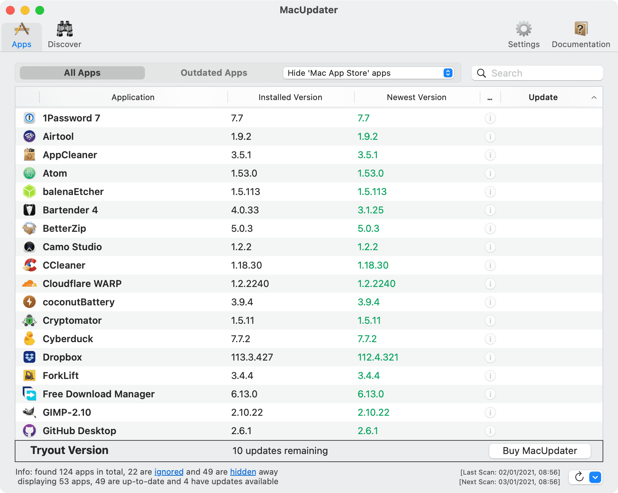618x493 pixels.
Task: Select the Cloudflare WARP row name
Action: click(82, 284)
